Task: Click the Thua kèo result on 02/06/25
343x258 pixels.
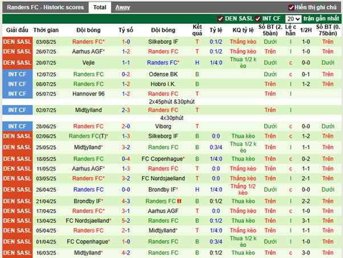Action: 243,136
